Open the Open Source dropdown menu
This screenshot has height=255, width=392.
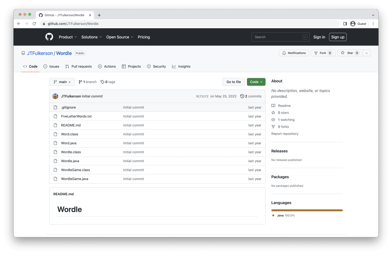click(x=120, y=37)
